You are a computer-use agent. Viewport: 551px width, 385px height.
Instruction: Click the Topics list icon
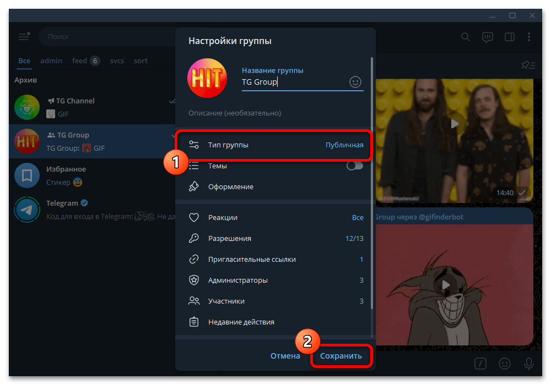(193, 166)
